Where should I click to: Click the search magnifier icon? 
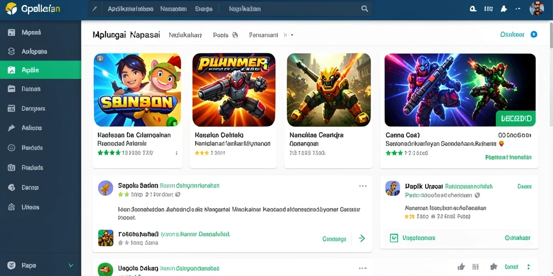coord(365,9)
